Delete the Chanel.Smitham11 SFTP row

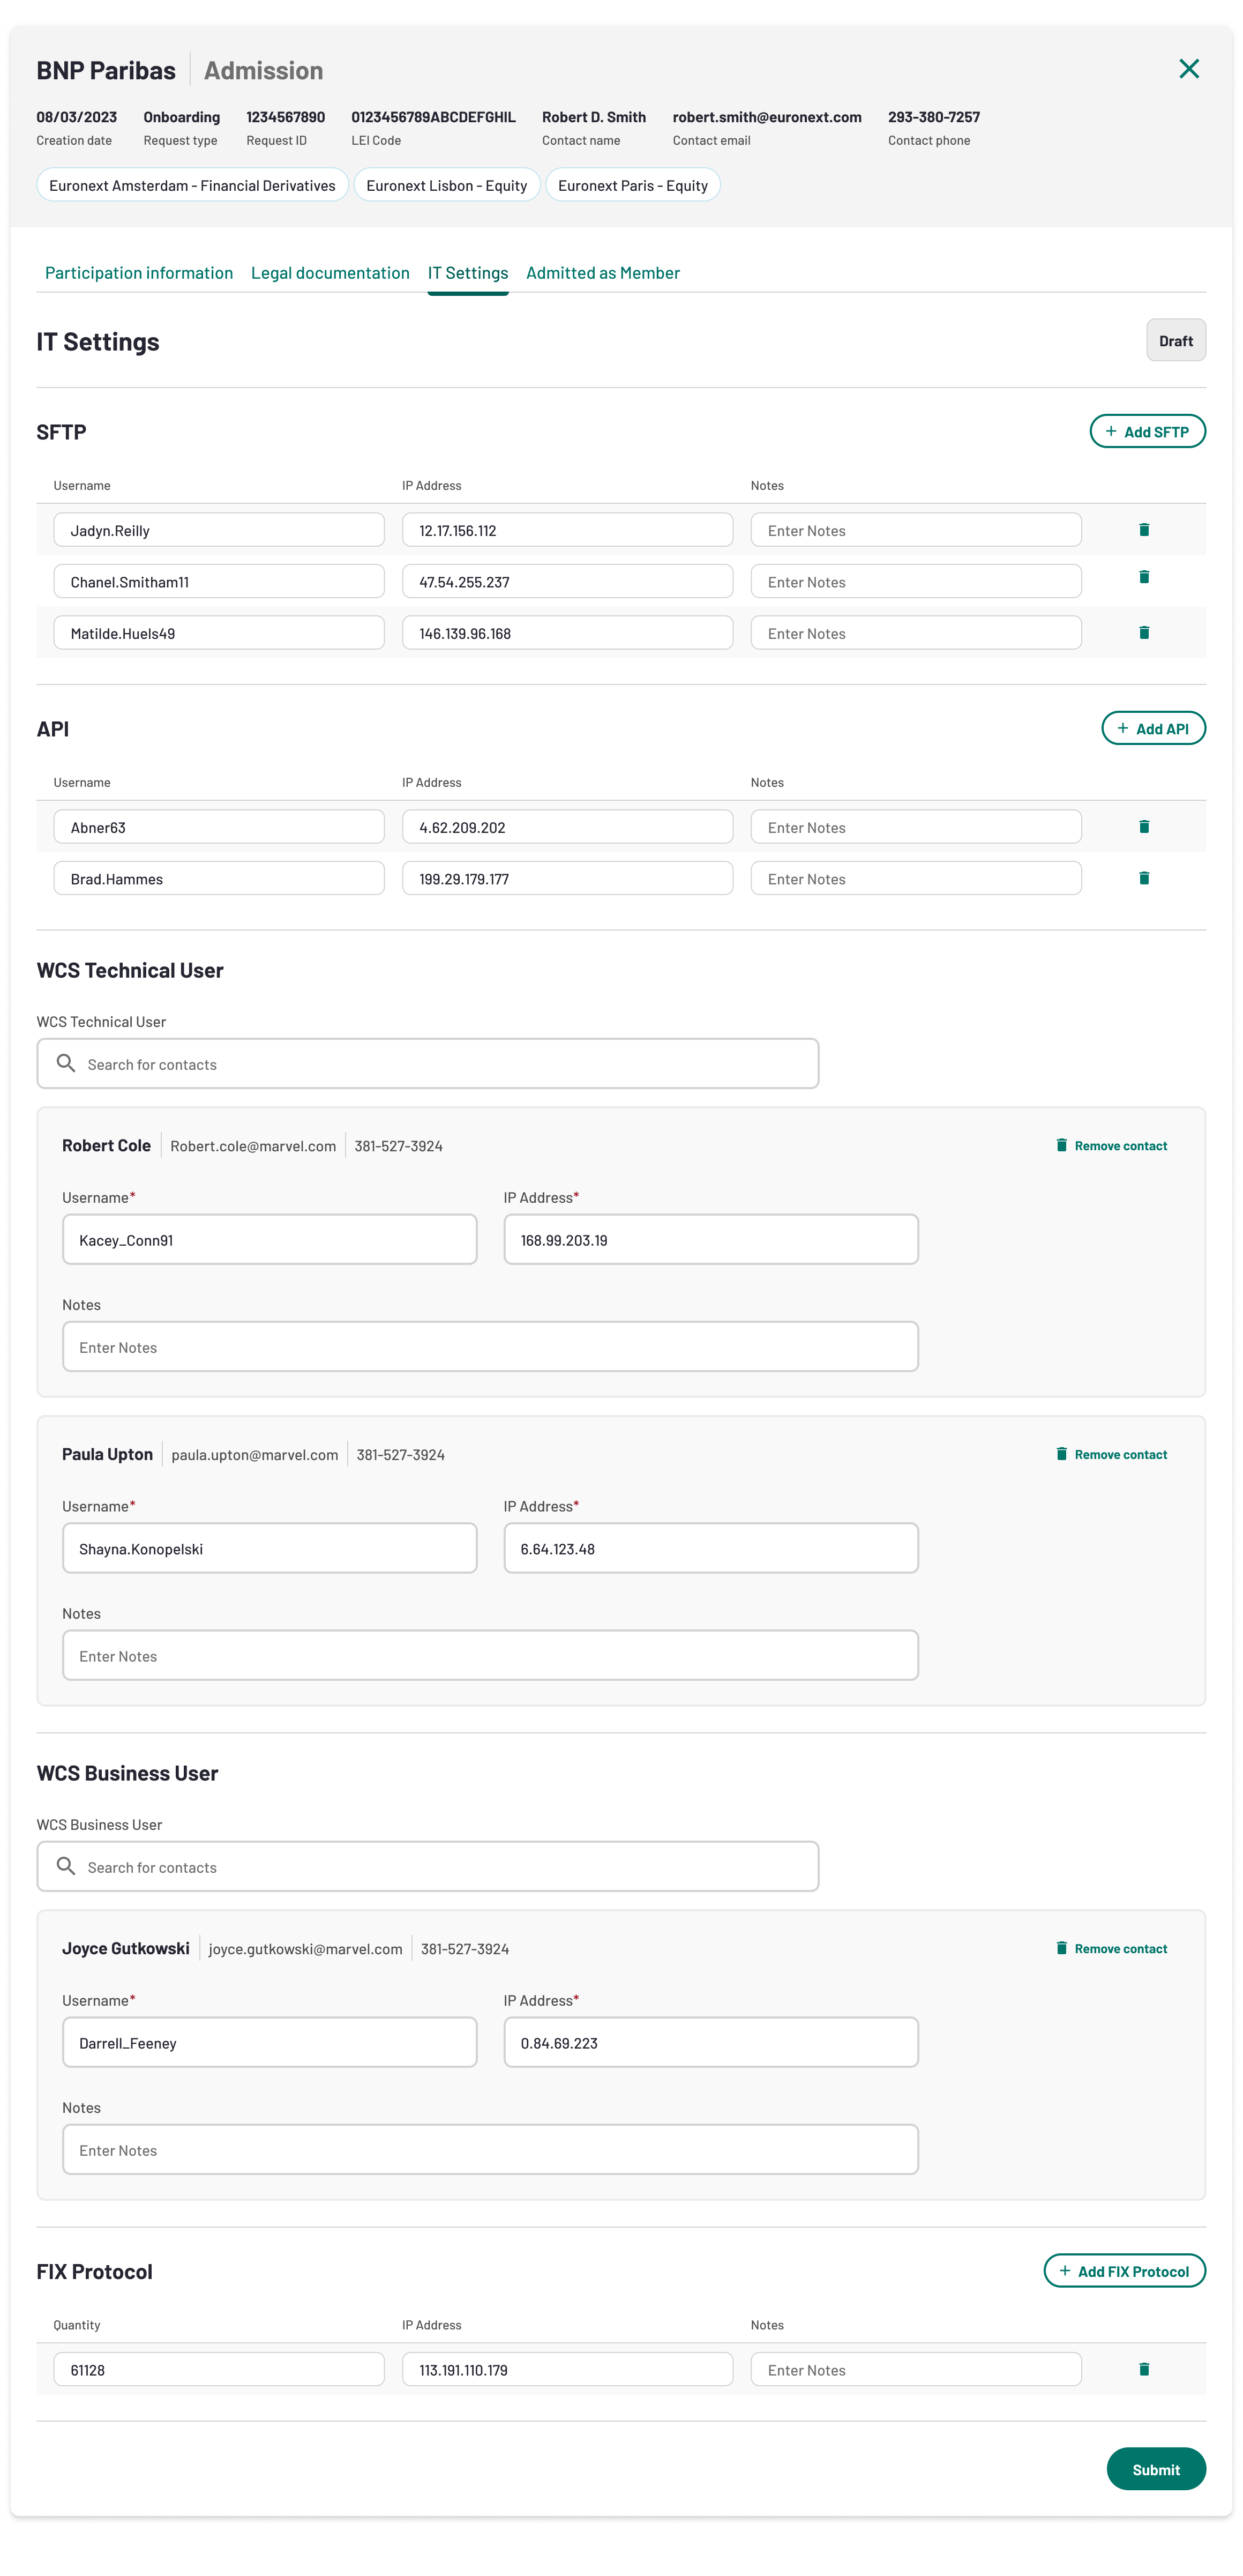click(x=1144, y=577)
